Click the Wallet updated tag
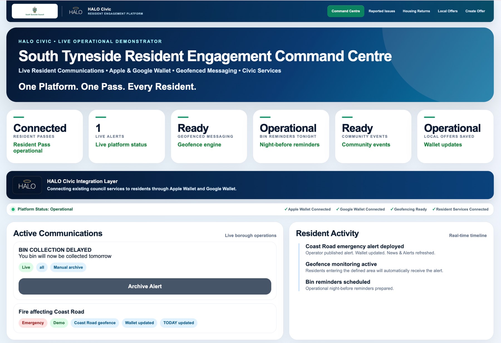This screenshot has height=343, width=501. [x=139, y=323]
